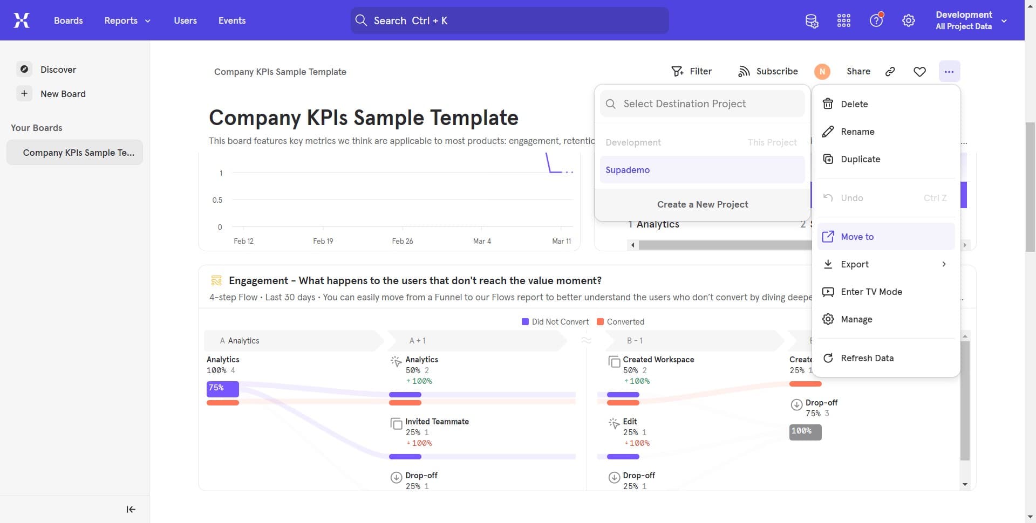Favorite the board with the heart icon
Screen dimensions: 1036x523
click(x=920, y=71)
